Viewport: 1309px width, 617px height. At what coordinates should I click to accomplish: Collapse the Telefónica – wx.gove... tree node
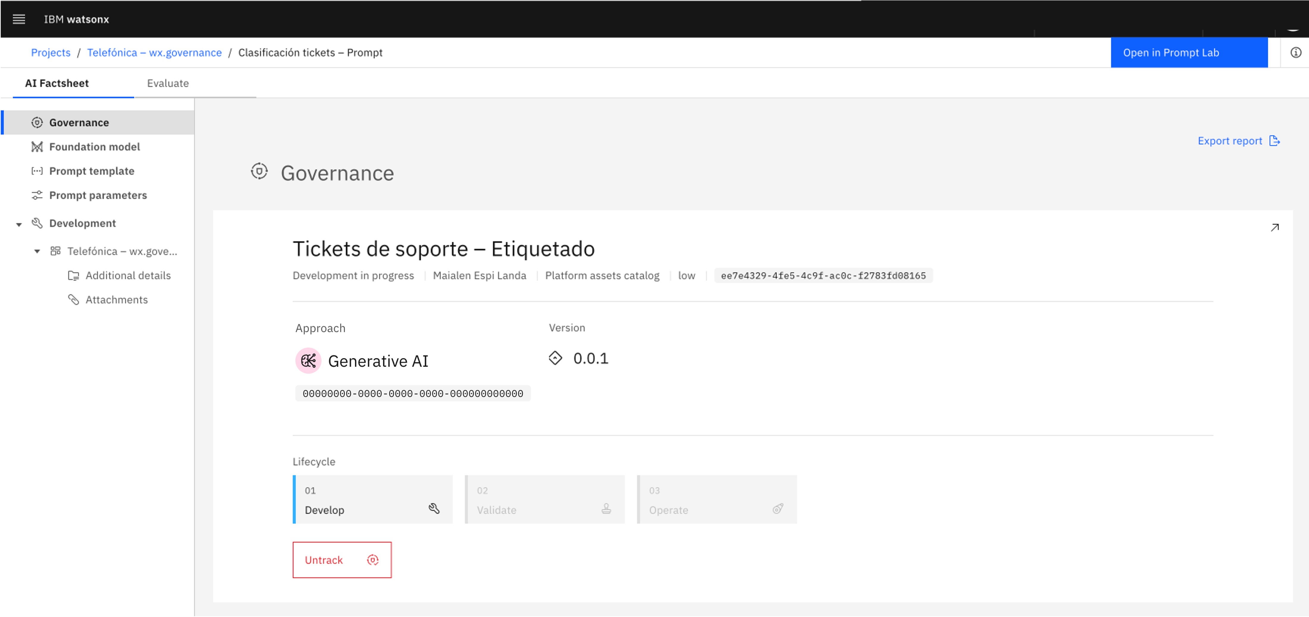tap(37, 251)
